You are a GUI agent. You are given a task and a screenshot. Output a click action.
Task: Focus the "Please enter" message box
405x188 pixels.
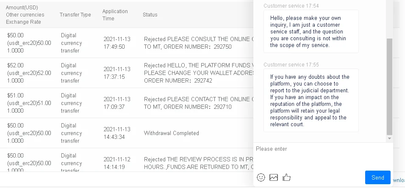click(322, 156)
